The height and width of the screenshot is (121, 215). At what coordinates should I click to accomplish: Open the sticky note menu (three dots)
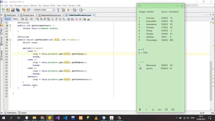tap(177, 6)
